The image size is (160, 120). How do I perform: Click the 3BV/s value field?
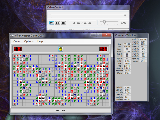(127, 73)
